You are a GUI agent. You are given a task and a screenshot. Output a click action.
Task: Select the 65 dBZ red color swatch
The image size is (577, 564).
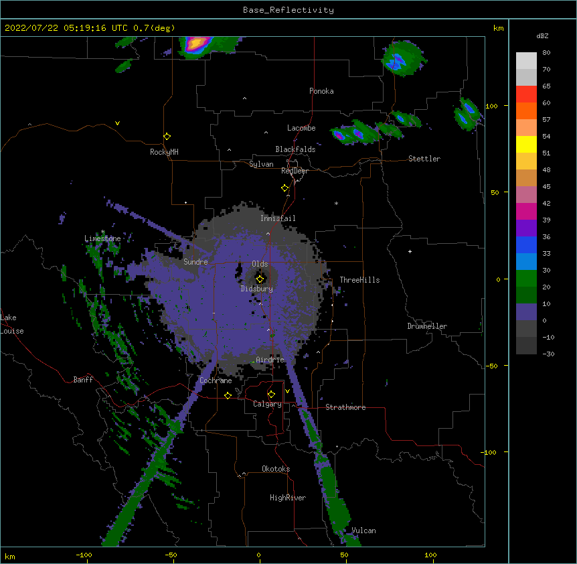pos(526,94)
